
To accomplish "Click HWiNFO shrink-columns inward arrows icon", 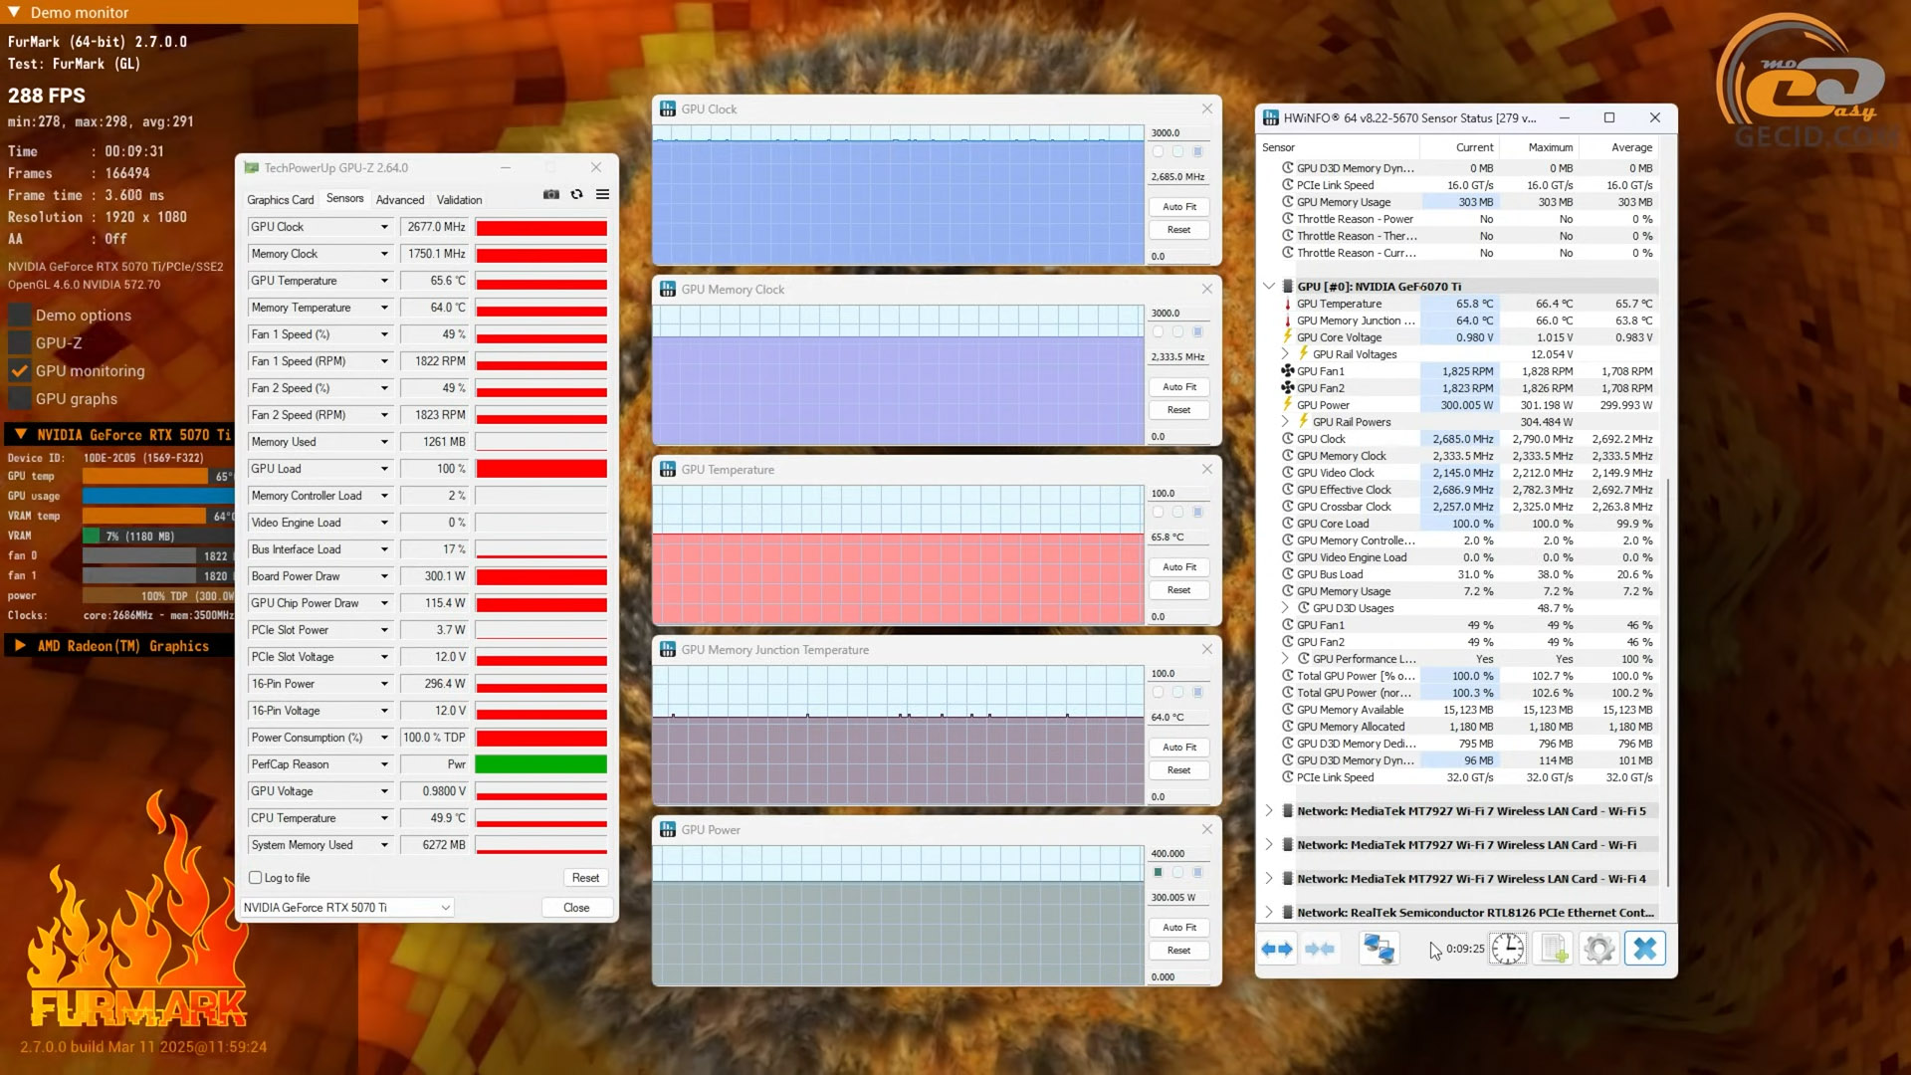I will pyautogui.click(x=1320, y=949).
